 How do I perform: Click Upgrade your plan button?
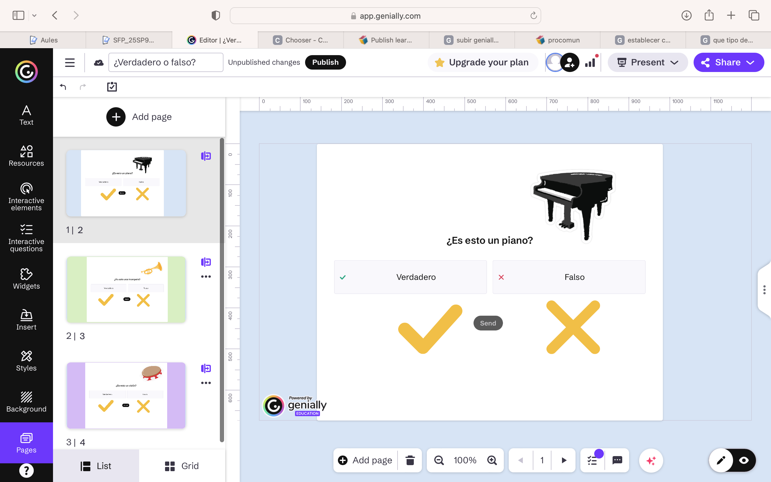(x=483, y=62)
